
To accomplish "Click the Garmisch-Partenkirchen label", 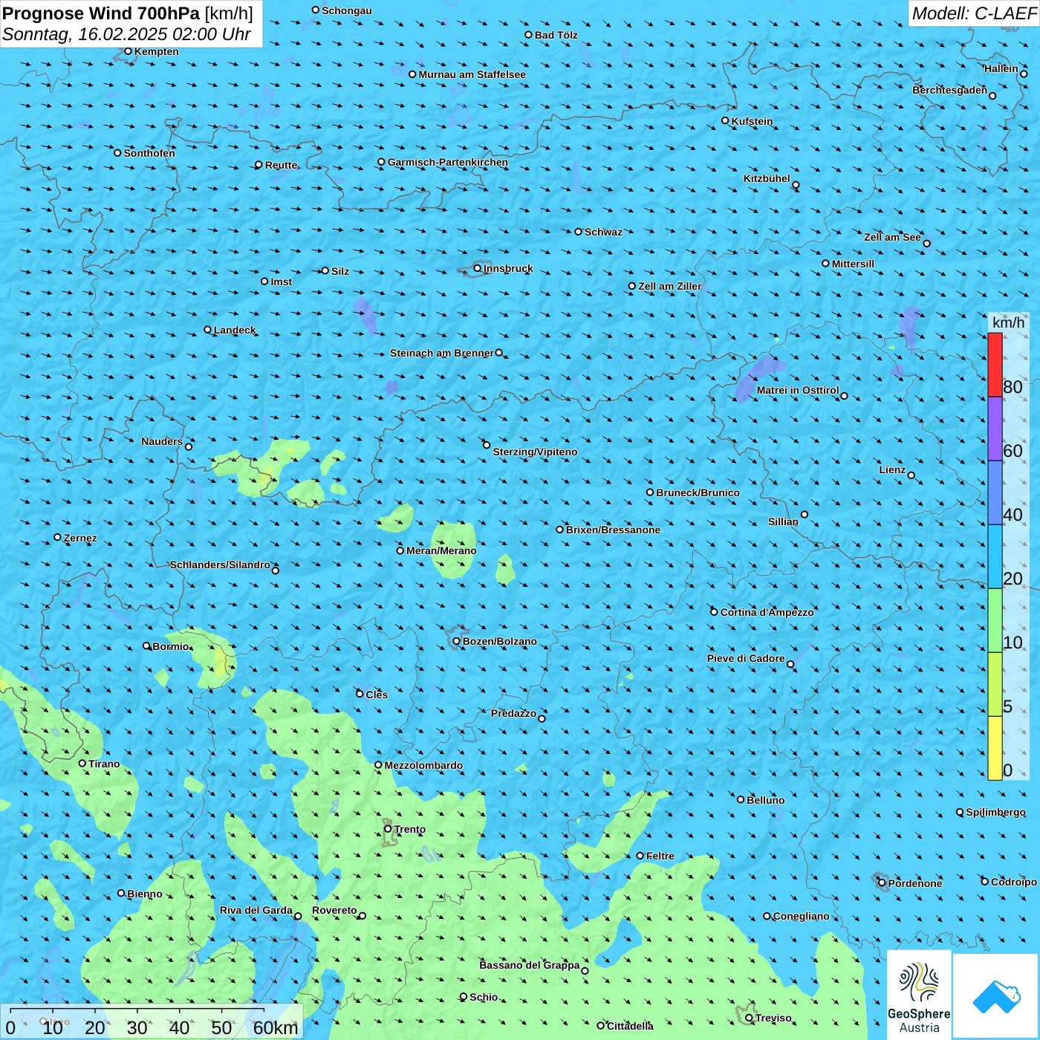I will [x=448, y=162].
